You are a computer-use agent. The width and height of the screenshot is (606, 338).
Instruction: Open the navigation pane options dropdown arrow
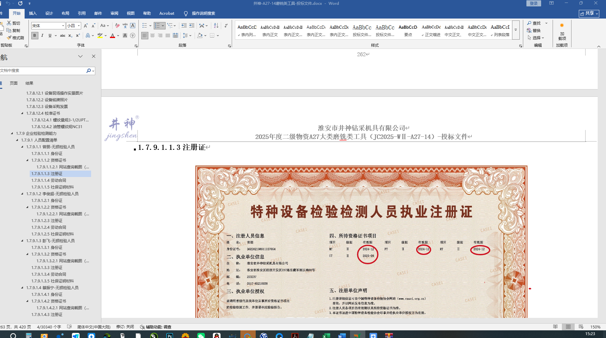tap(80, 56)
